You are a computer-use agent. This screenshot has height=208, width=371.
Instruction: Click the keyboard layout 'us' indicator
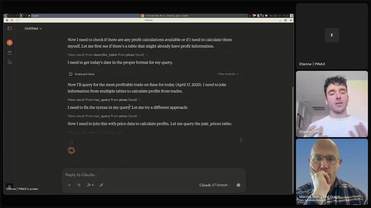click(x=250, y=16)
